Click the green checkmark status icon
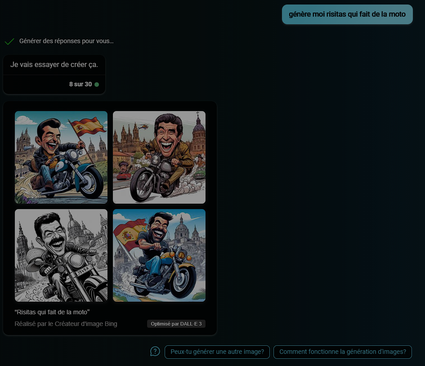 9,41
